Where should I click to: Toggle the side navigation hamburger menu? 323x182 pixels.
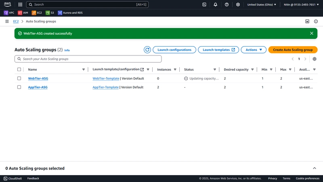click(x=7, y=21)
